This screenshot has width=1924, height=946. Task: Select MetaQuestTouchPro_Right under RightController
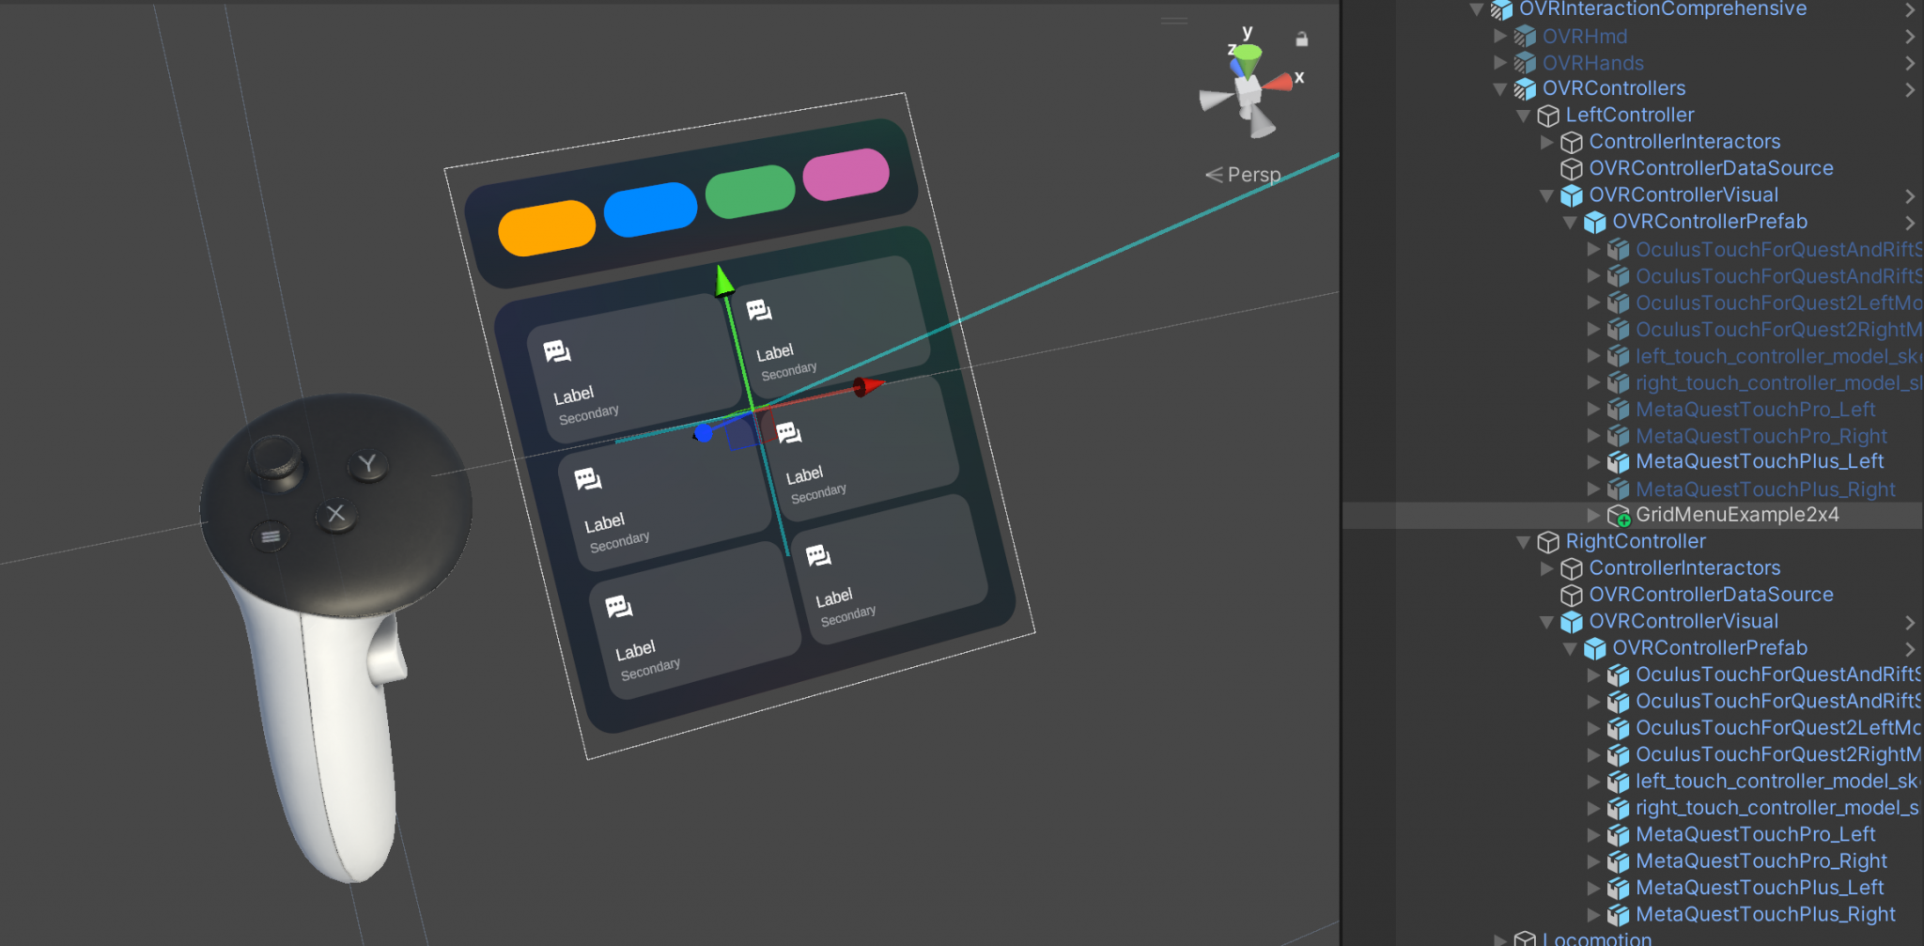[x=1761, y=861]
